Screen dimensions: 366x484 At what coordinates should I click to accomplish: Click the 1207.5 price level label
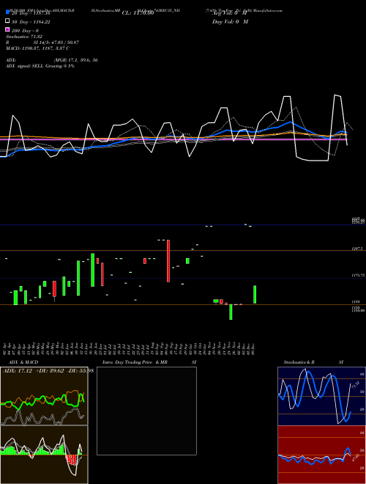click(x=357, y=248)
